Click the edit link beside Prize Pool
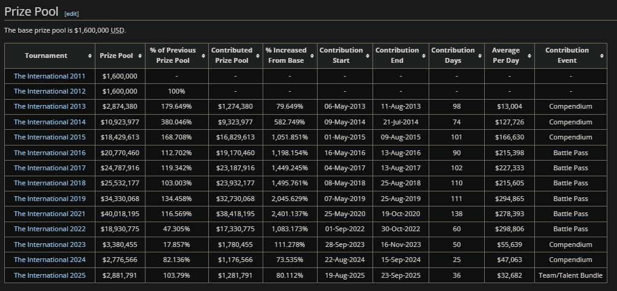Viewport: 617px width, 291px height. coord(72,14)
